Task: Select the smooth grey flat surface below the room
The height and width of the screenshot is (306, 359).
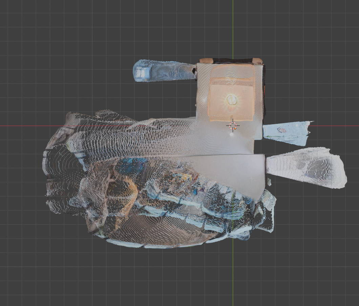Action: (x=234, y=170)
